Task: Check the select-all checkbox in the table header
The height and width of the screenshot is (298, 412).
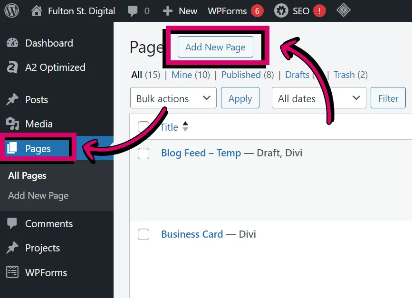Action: point(144,127)
